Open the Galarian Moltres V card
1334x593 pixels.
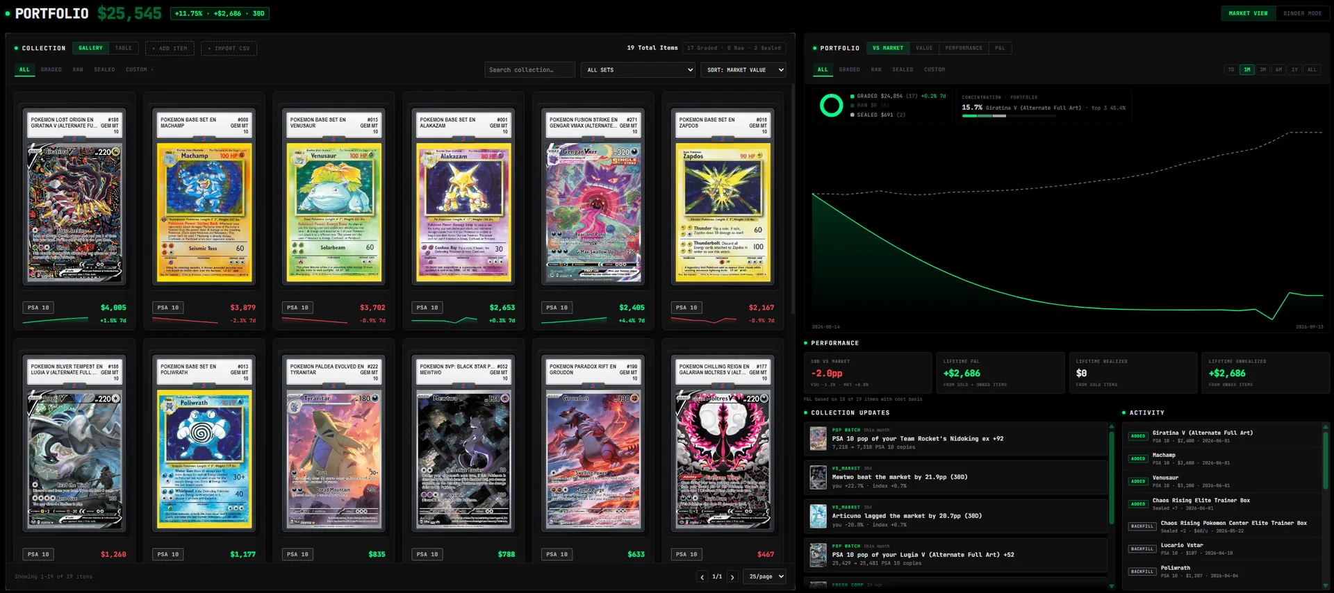[x=723, y=451]
